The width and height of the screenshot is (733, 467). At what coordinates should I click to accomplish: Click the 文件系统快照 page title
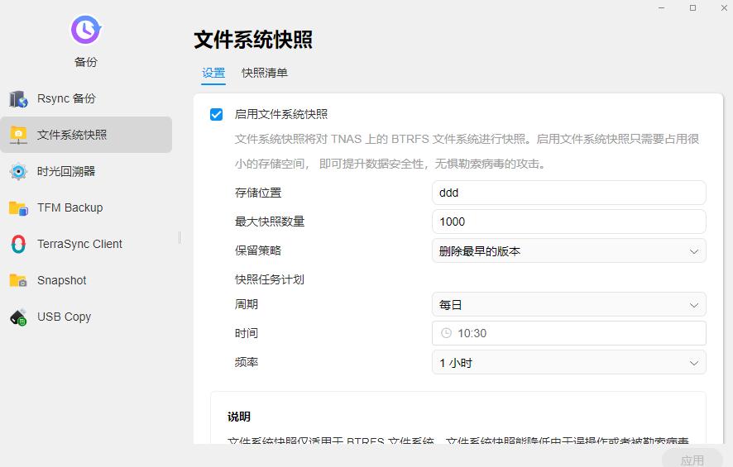pos(253,39)
